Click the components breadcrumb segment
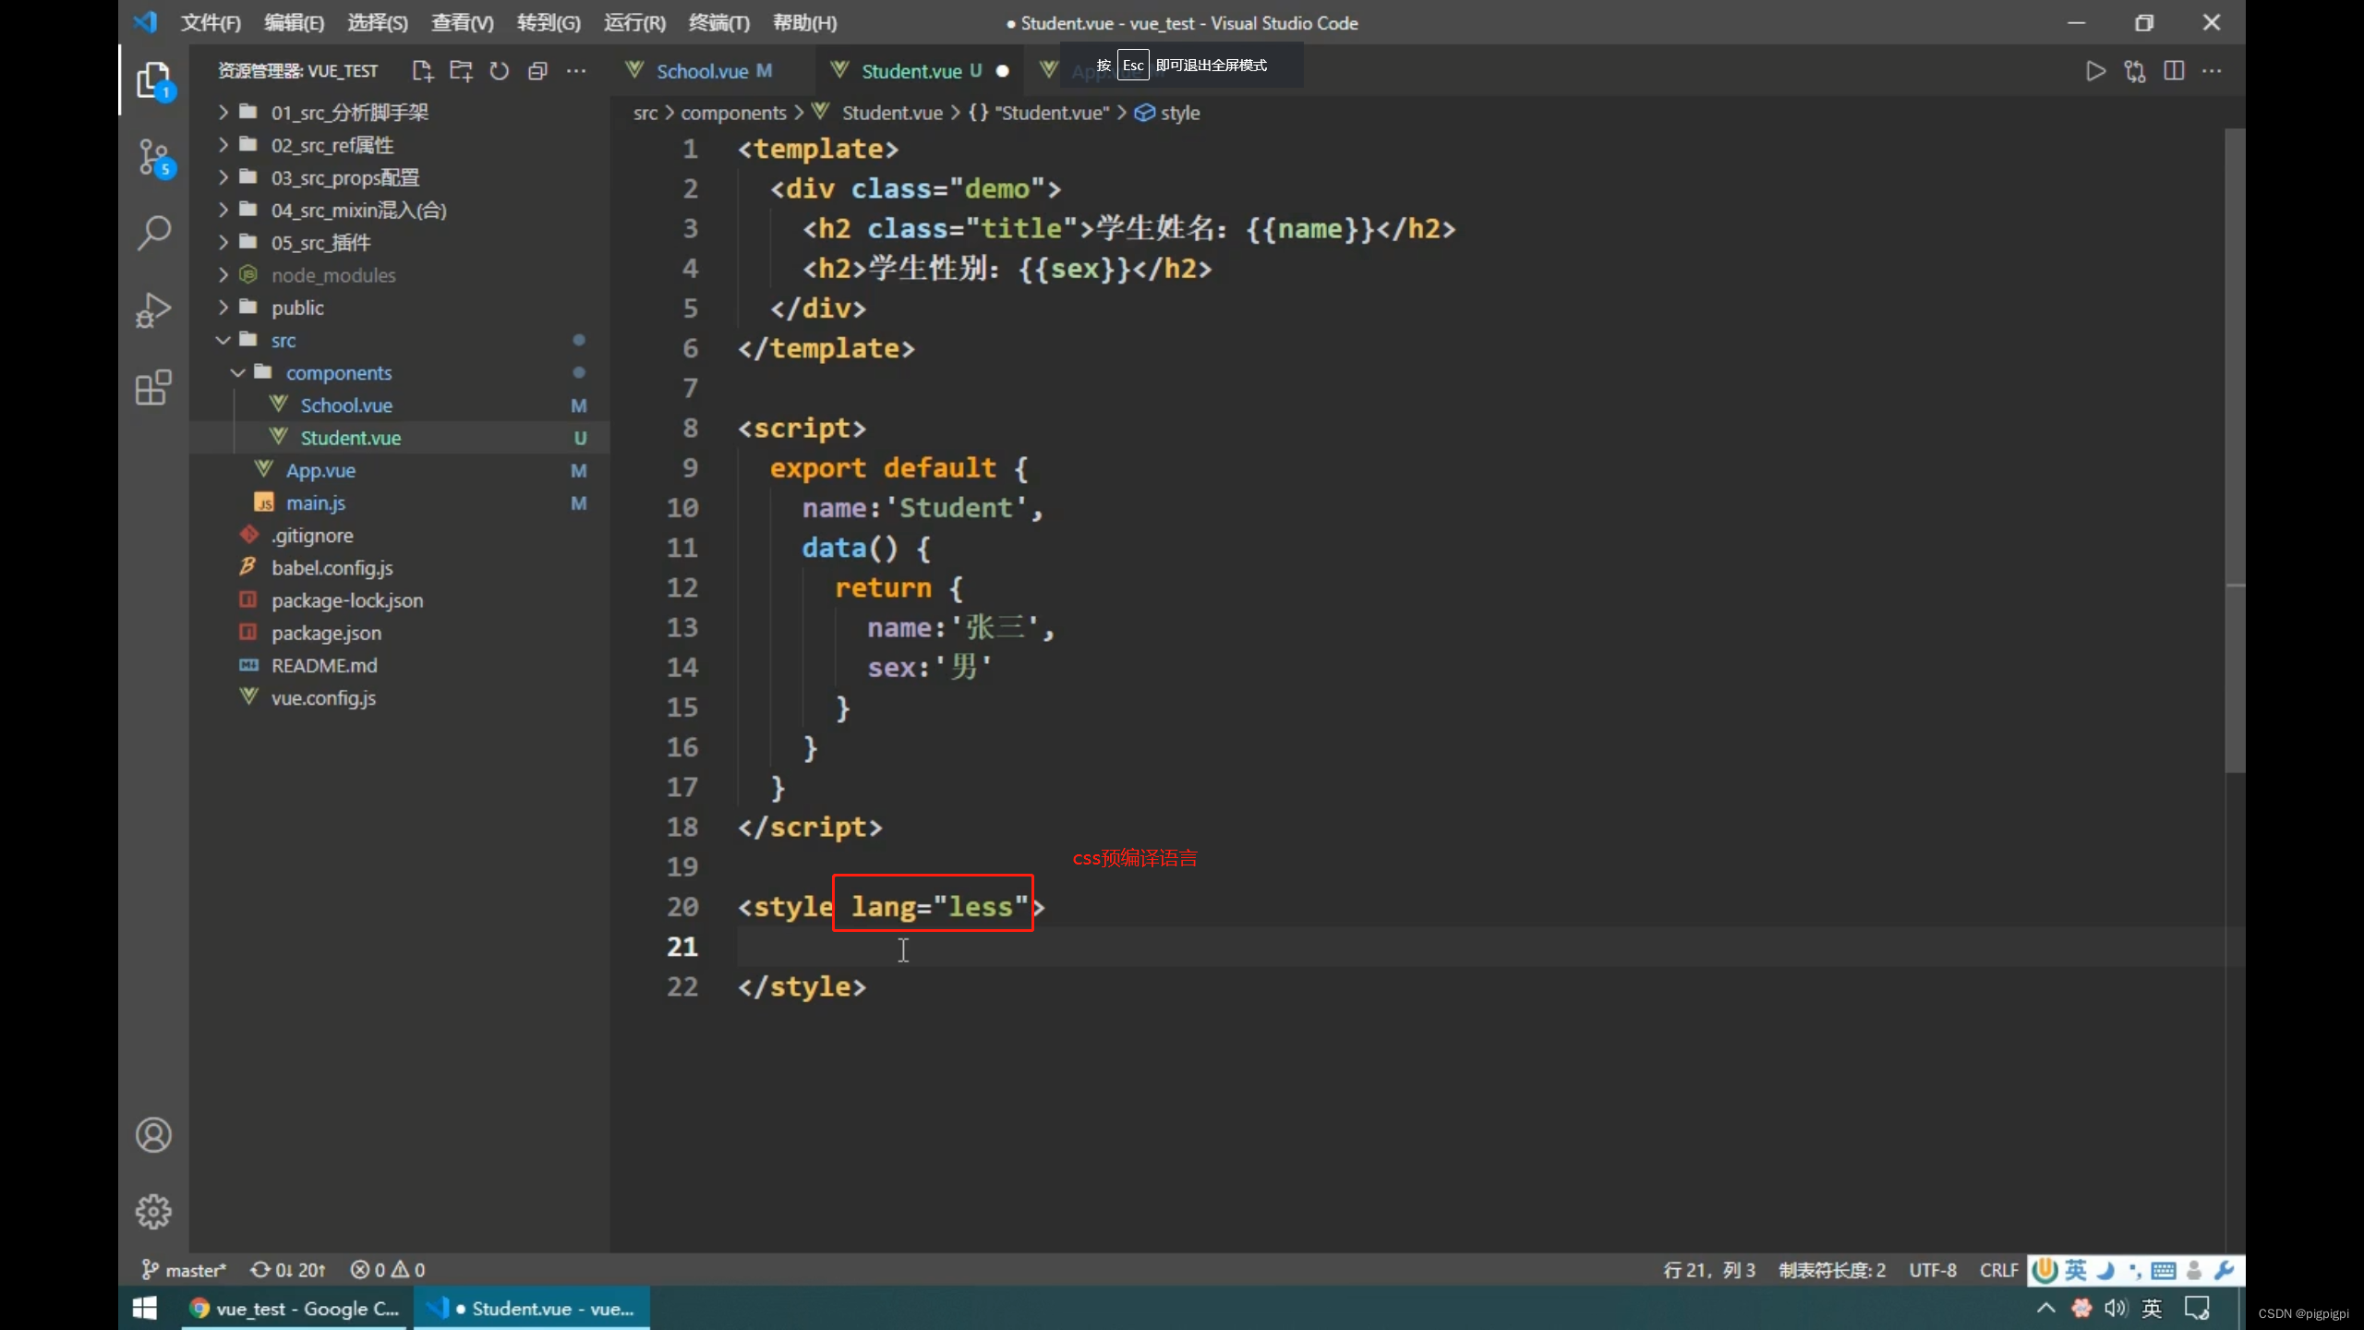 (x=733, y=113)
